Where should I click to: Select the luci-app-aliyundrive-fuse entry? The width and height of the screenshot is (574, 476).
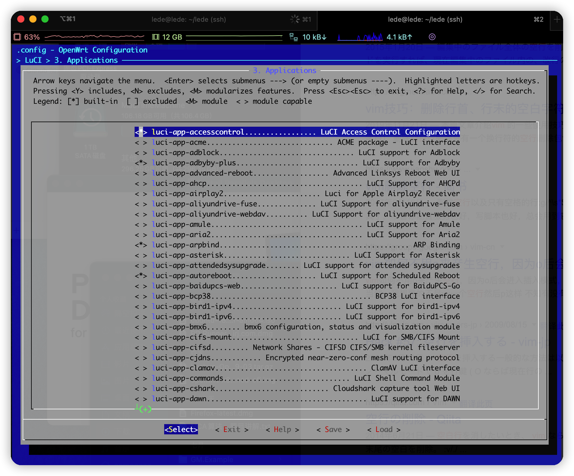297,204
